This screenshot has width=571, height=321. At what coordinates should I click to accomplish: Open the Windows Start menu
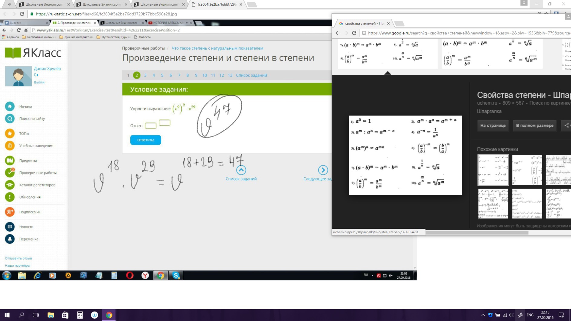tap(7, 315)
